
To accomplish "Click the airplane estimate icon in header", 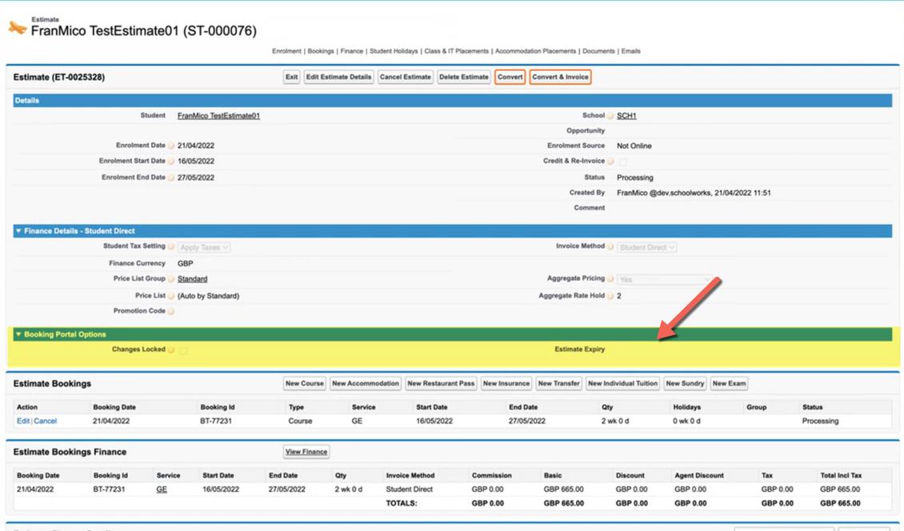I will pyautogui.click(x=17, y=29).
